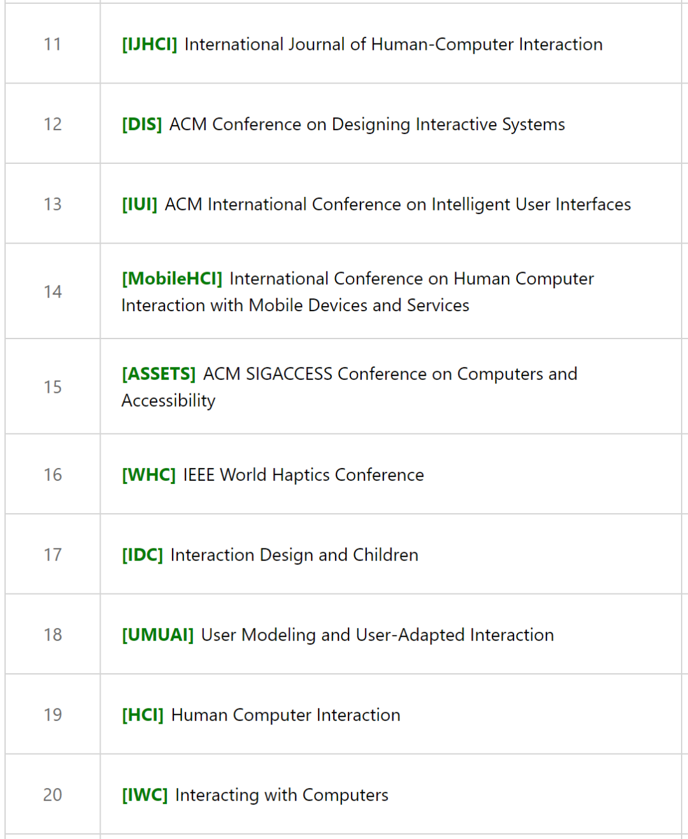The width and height of the screenshot is (688, 839).
Task: Select the green IUI acronym link
Action: point(139,205)
